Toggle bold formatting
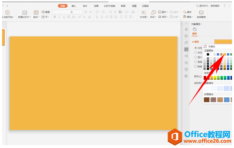Viewport: 234px width, 148px height. click(x=55, y=17)
